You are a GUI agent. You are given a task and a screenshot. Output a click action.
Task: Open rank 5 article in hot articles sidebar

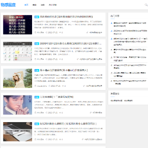130,59
